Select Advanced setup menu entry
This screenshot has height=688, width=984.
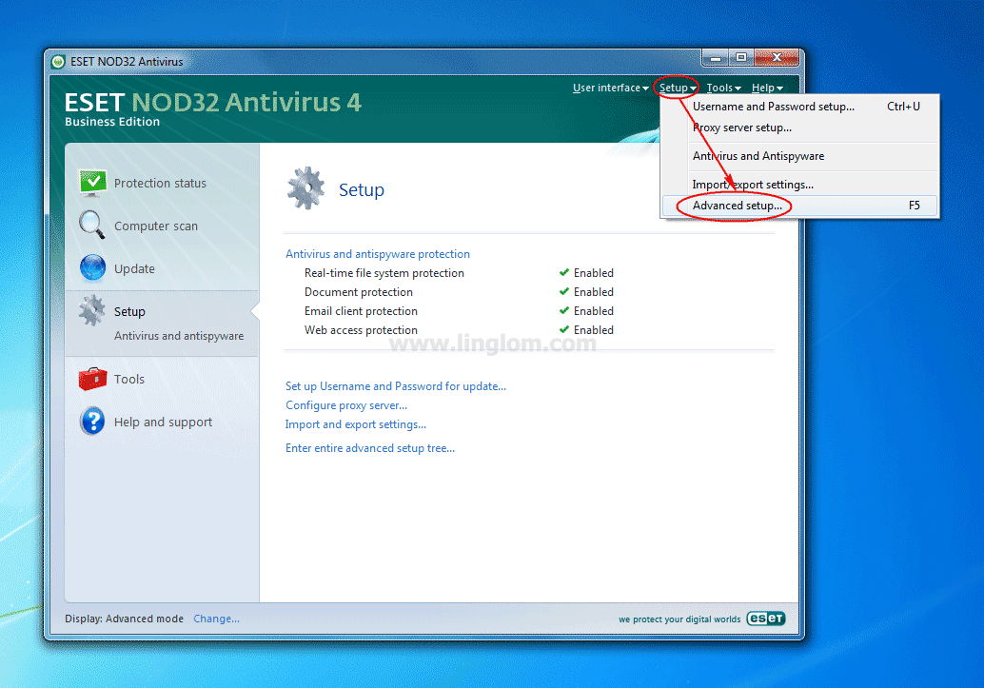point(800,206)
